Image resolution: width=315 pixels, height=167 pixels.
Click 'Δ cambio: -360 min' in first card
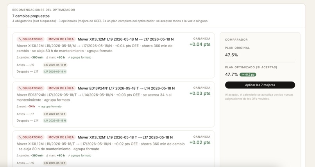pyautogui.click(x=30, y=57)
